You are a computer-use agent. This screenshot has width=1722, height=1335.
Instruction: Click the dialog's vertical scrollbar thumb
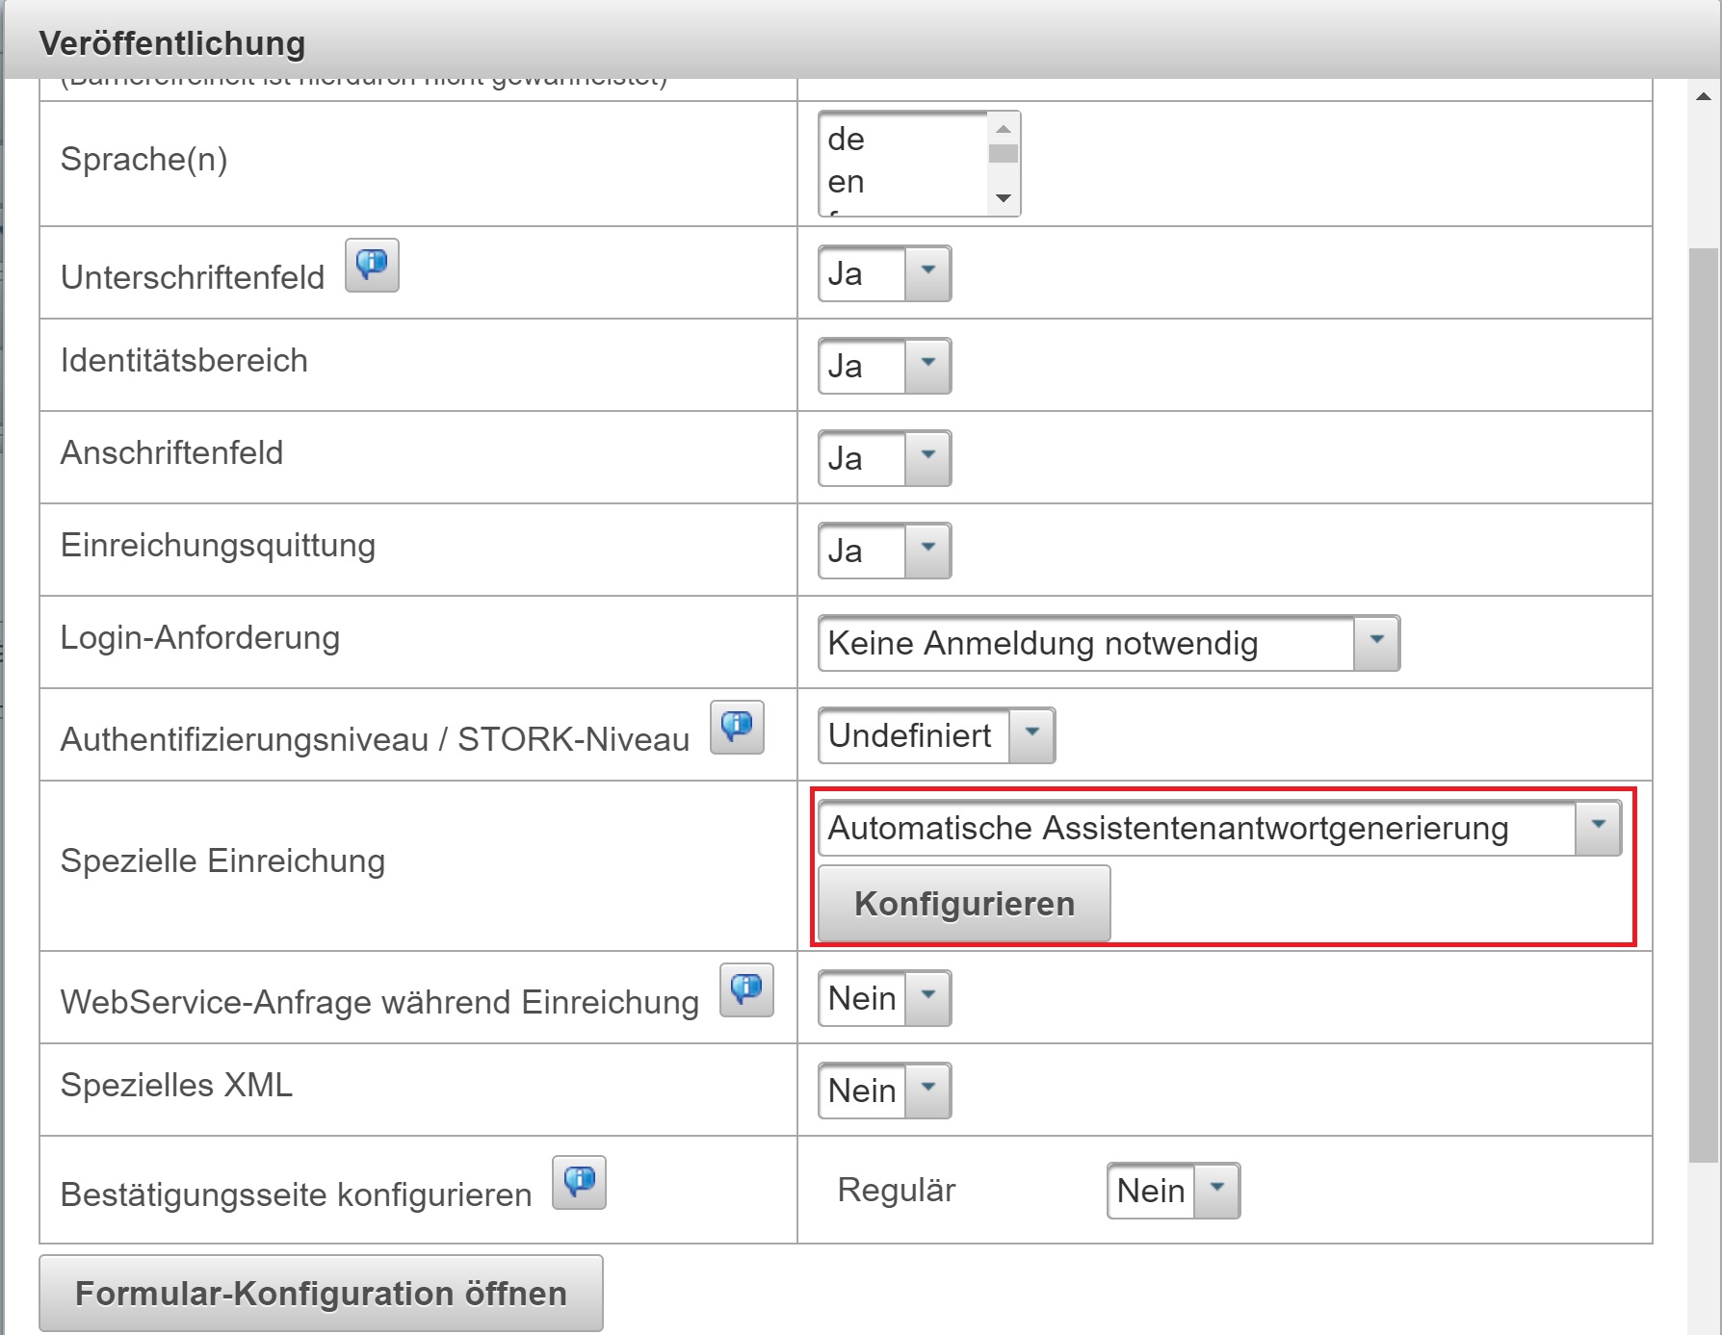[x=1703, y=706]
